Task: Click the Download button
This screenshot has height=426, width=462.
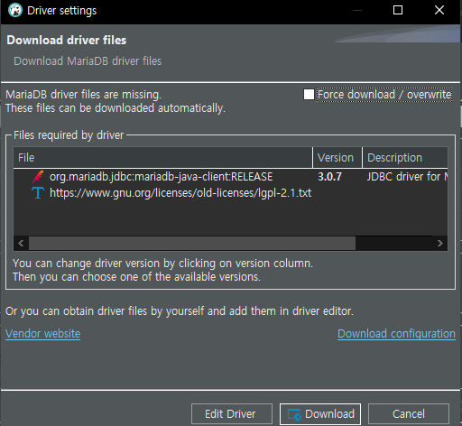Action: click(320, 414)
